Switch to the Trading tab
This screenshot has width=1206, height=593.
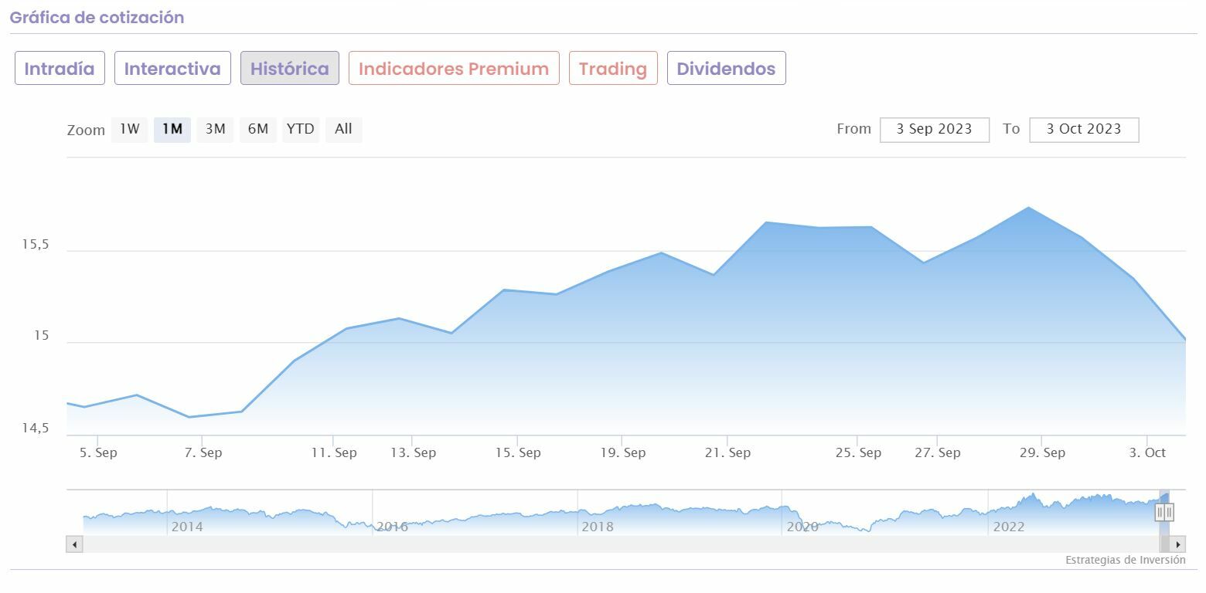[x=613, y=69]
